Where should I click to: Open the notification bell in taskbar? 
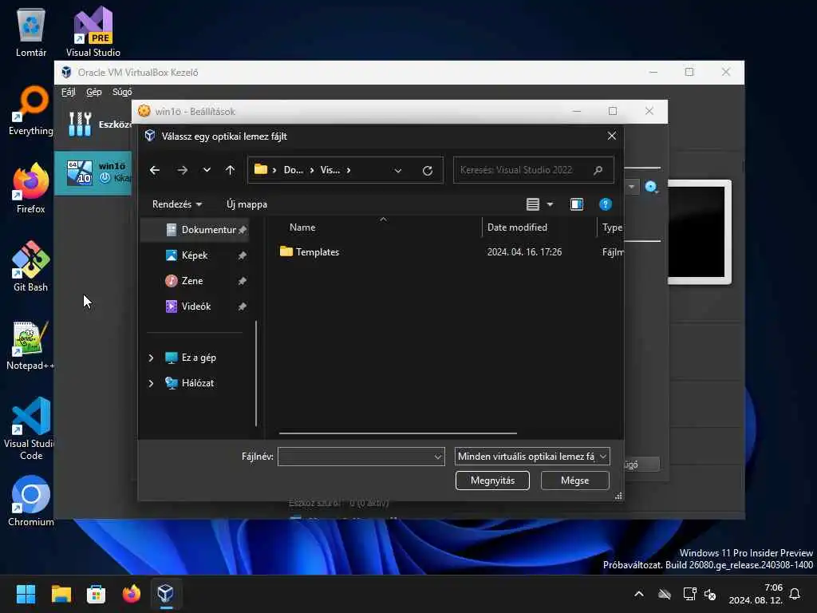795,594
